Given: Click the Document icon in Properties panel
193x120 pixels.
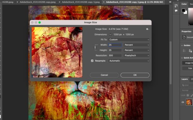Looking at the screenshot, I should (x=184, y=37).
